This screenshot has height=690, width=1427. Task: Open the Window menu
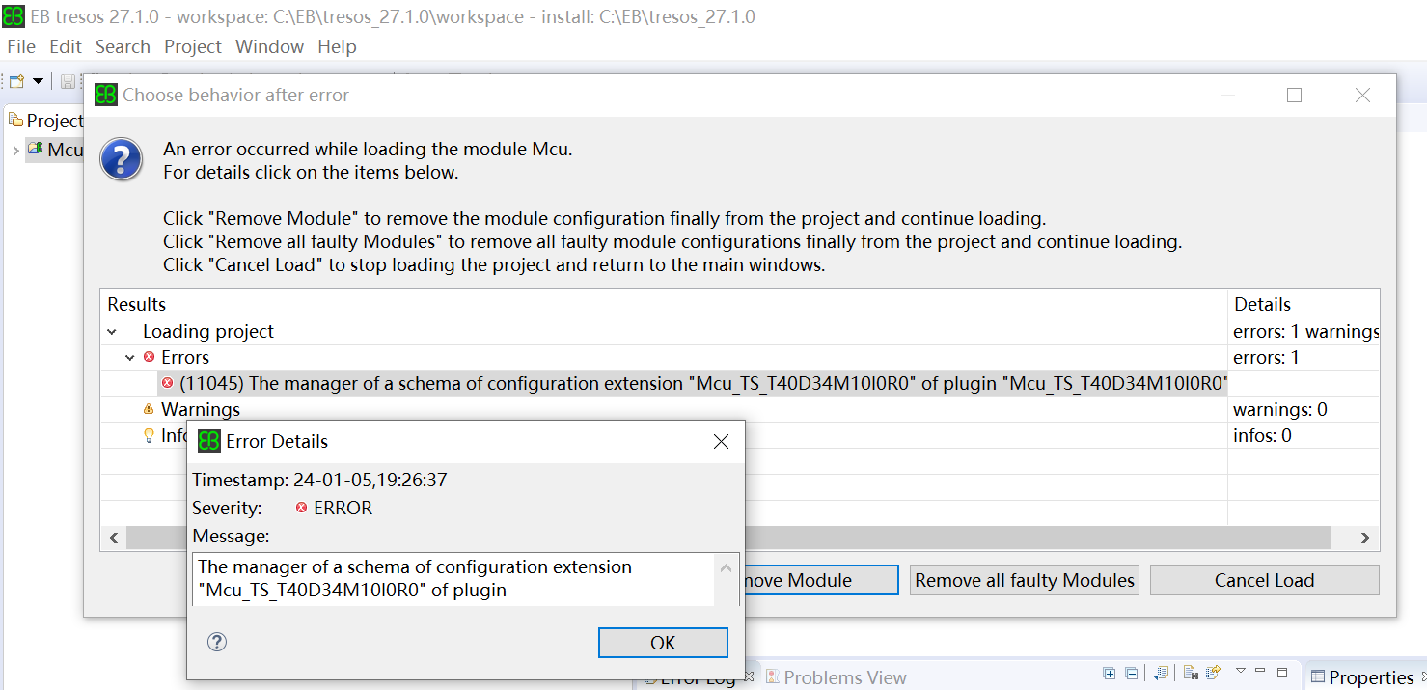click(x=269, y=46)
